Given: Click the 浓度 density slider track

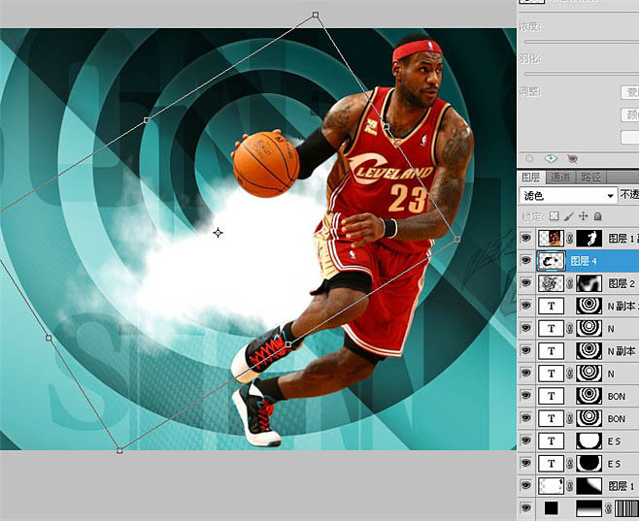Looking at the screenshot, I should point(582,42).
